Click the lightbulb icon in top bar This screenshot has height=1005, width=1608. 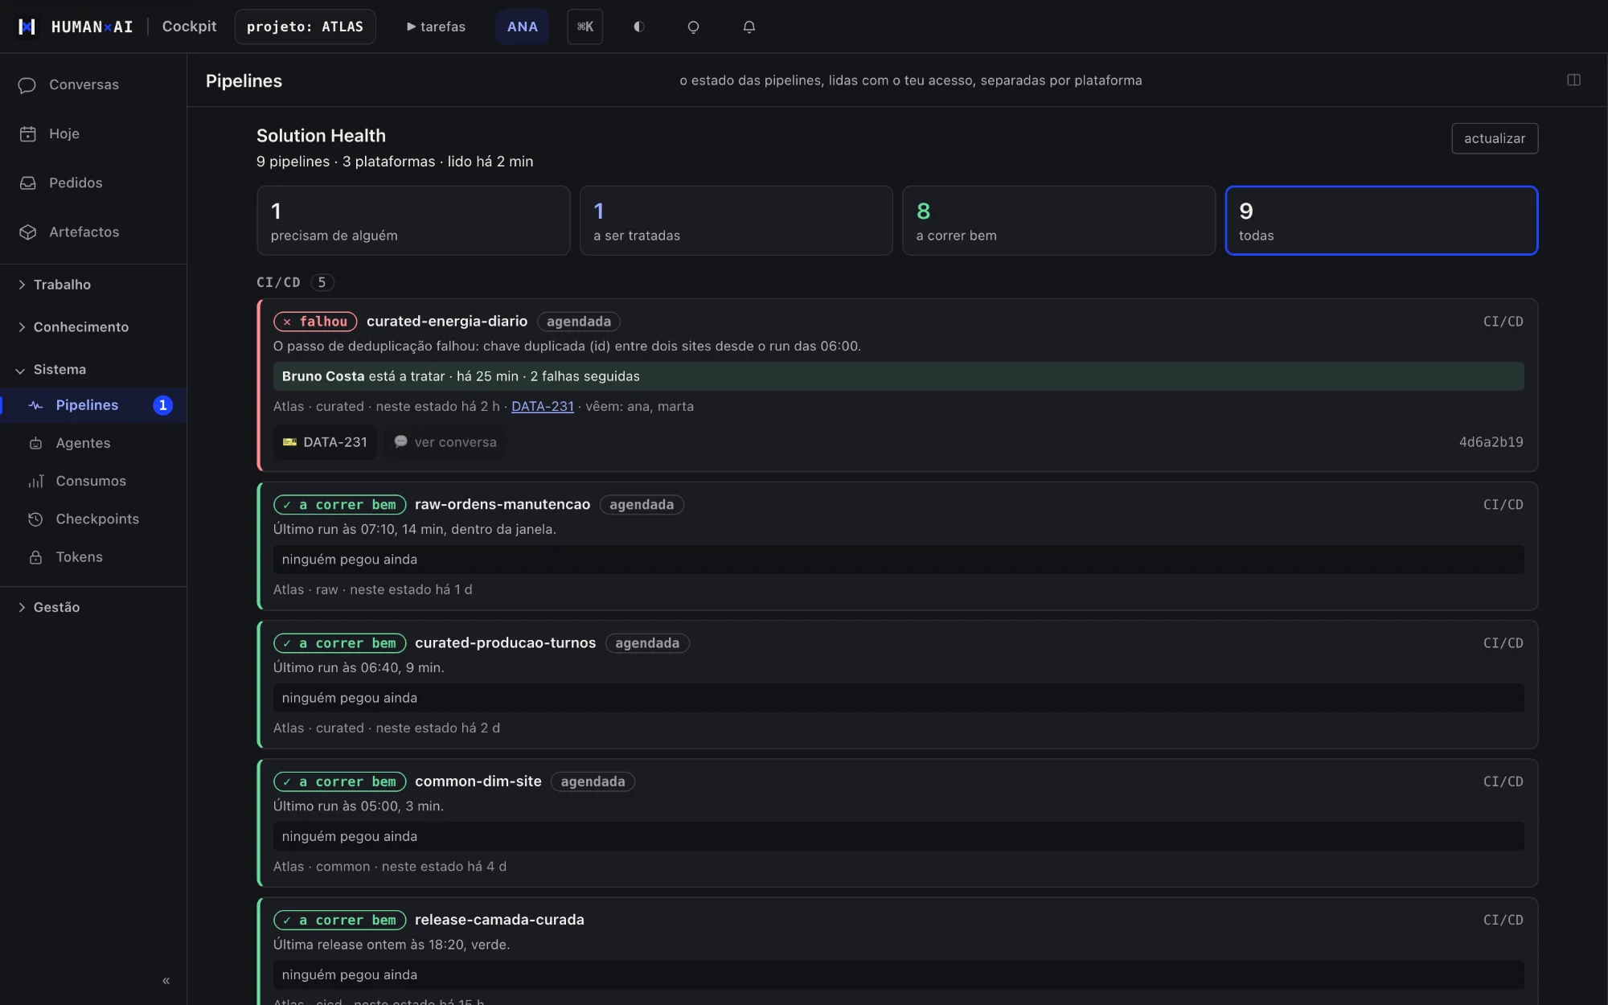point(693,27)
